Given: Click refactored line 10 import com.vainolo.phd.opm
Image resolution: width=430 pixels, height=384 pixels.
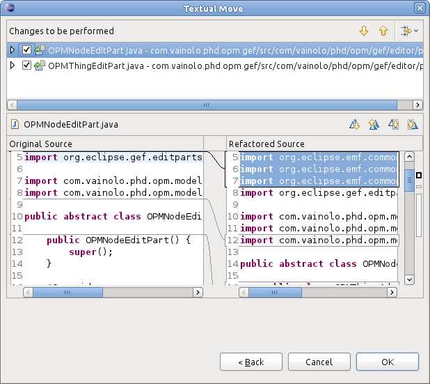Looking at the screenshot, I should [319, 217].
